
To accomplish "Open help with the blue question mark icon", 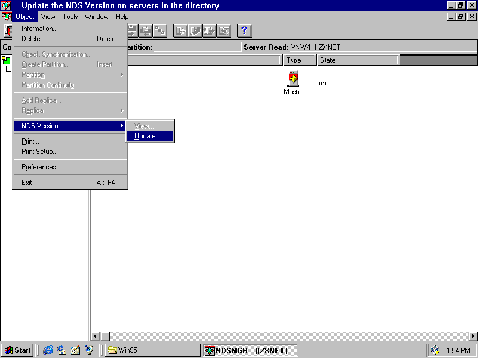I will pyautogui.click(x=244, y=31).
